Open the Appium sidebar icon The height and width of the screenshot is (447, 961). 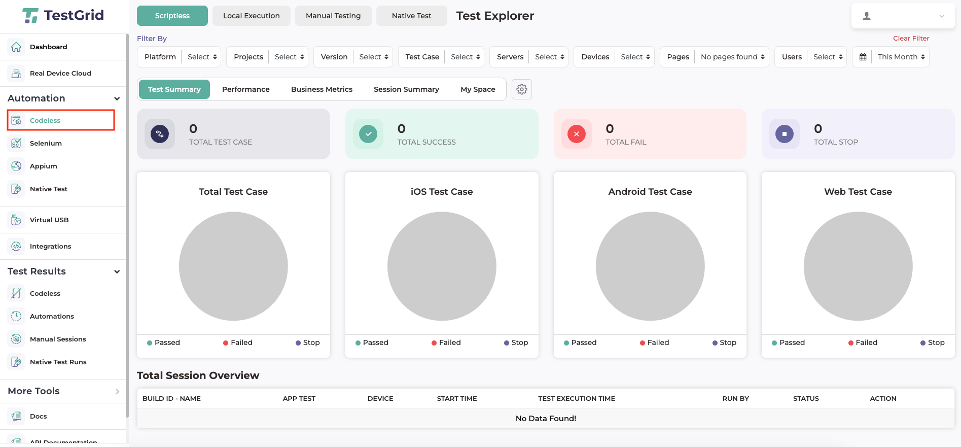[16, 166]
